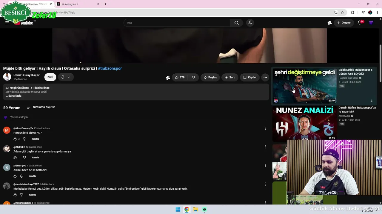Open the Chrome extensions puzzle icon

[352, 12]
